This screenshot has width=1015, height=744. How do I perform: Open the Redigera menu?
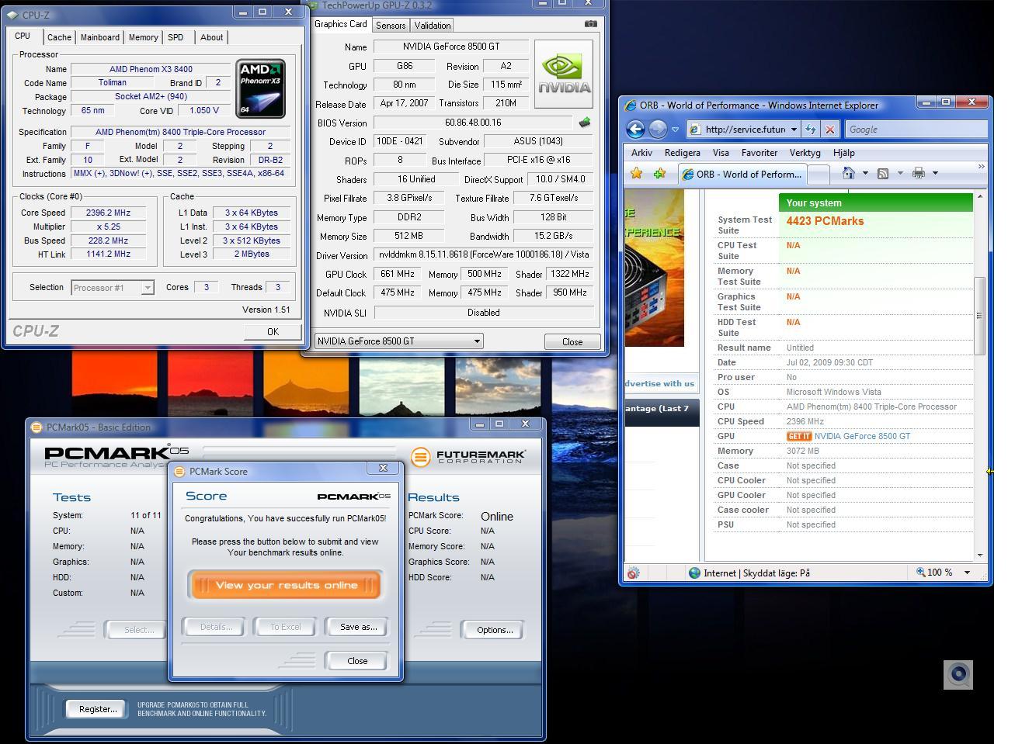[x=683, y=153]
